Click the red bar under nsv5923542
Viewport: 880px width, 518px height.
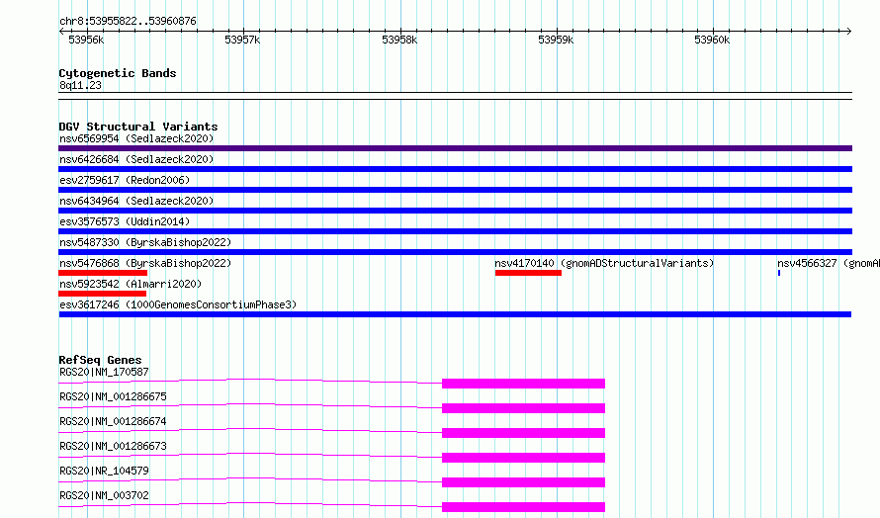pyautogui.click(x=102, y=294)
